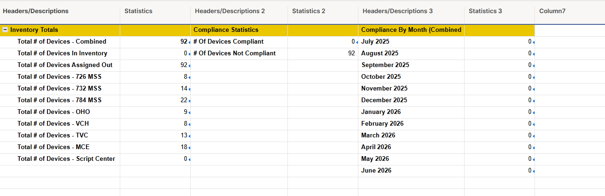
Task: Select the Total # of Devices - Combined cell
Action: pos(60,42)
